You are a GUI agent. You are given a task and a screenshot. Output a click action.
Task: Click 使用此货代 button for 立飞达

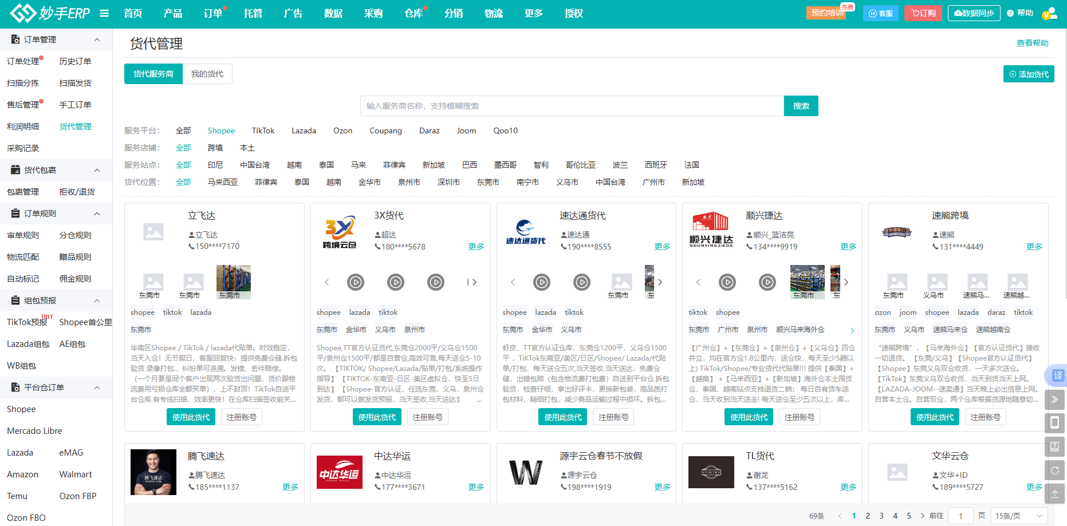[191, 417]
